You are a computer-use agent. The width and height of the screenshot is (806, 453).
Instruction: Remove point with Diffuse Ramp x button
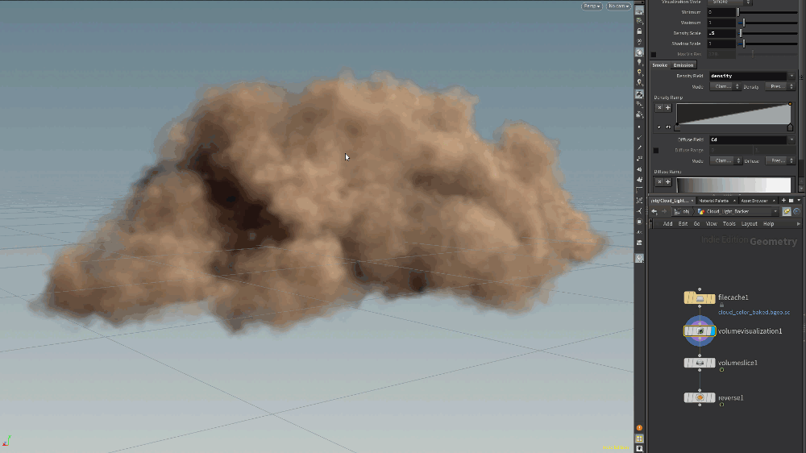coord(659,181)
